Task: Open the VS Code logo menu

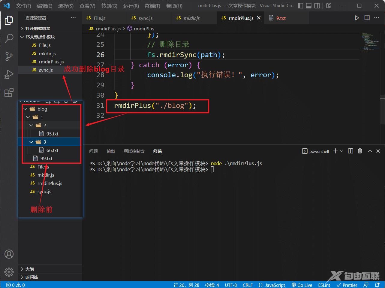Action: pos(7,6)
